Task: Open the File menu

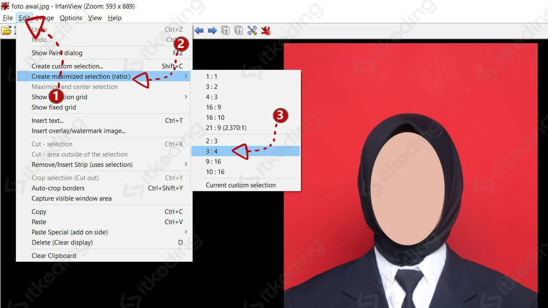Action: (x=8, y=18)
